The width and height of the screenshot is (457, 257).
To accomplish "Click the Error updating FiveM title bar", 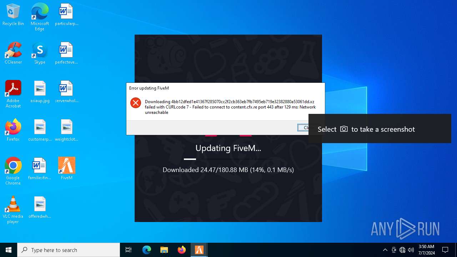I will tap(226, 88).
